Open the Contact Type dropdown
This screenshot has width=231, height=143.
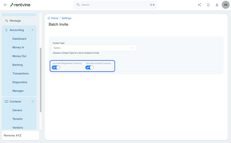[x=94, y=48]
